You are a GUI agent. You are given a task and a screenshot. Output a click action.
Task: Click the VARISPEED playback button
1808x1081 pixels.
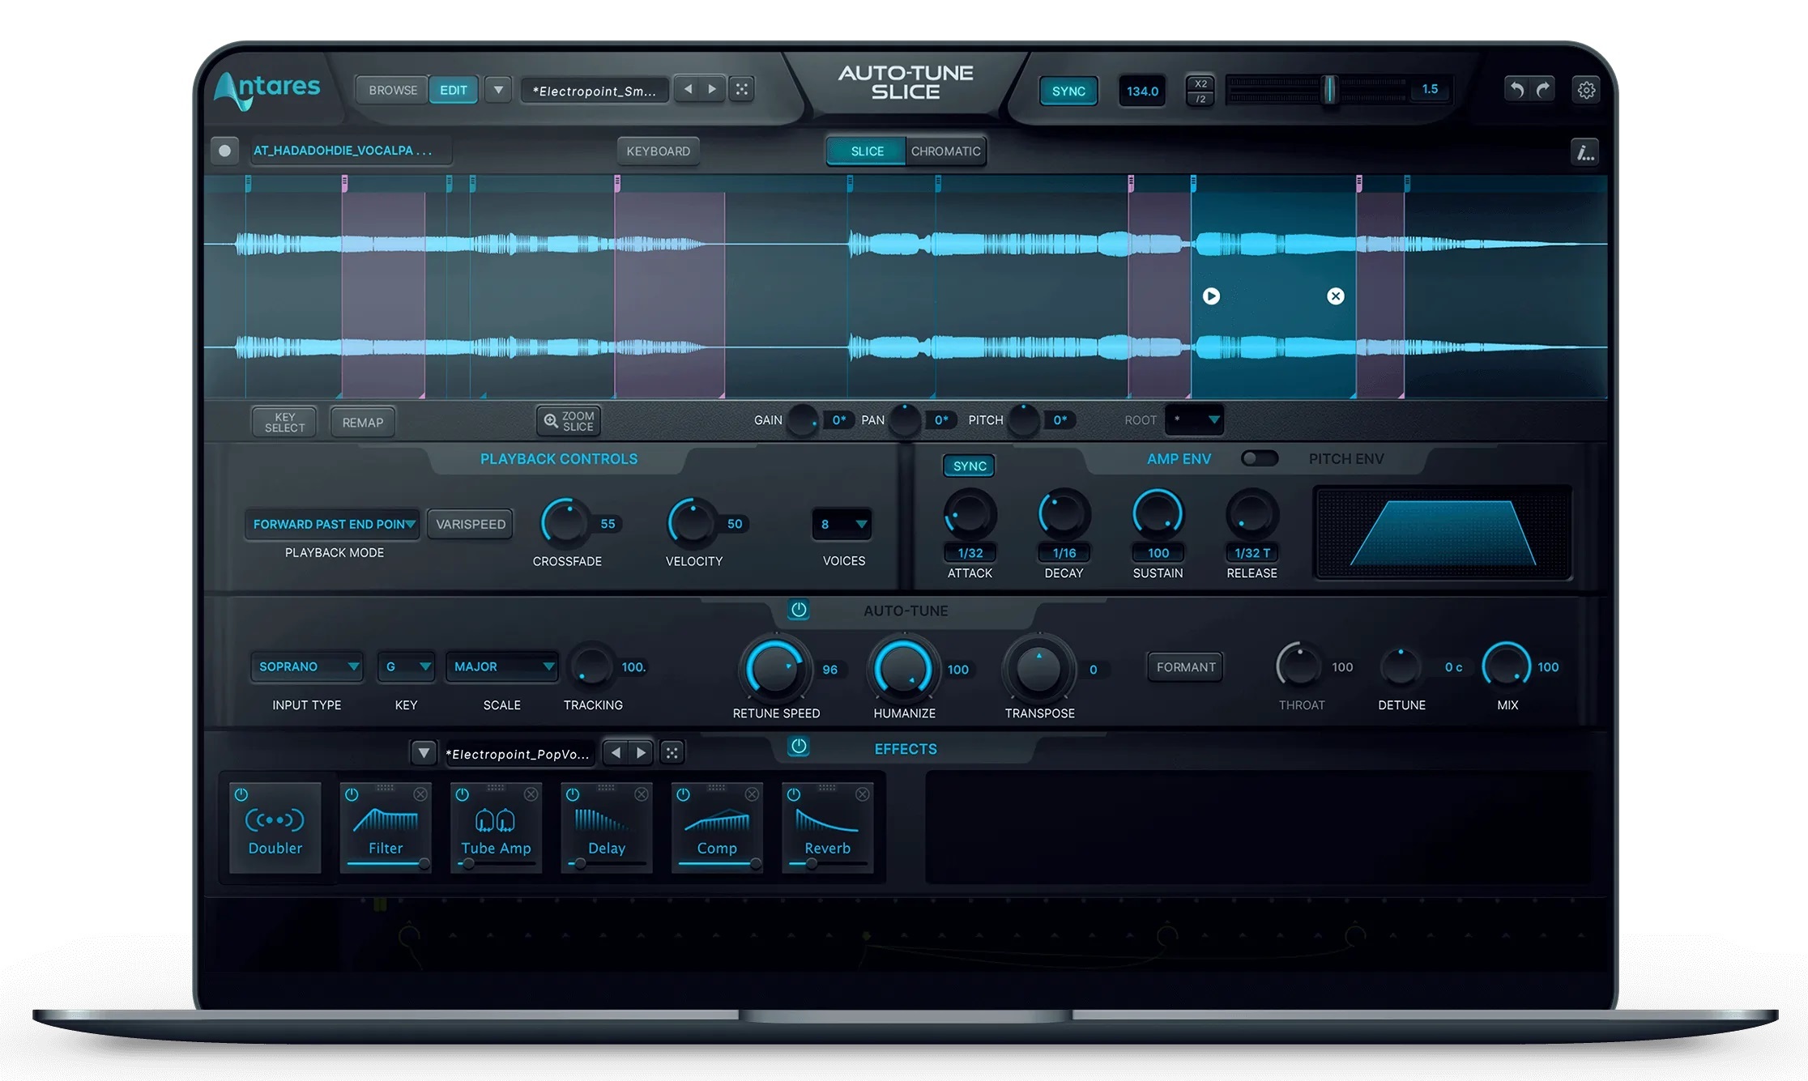pyautogui.click(x=470, y=523)
